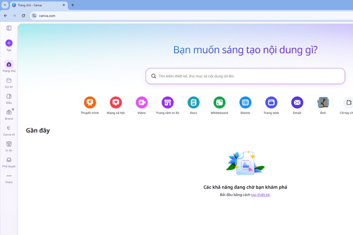Open the Whiteboard icon
The image size is (353, 235).
pyautogui.click(x=219, y=103)
